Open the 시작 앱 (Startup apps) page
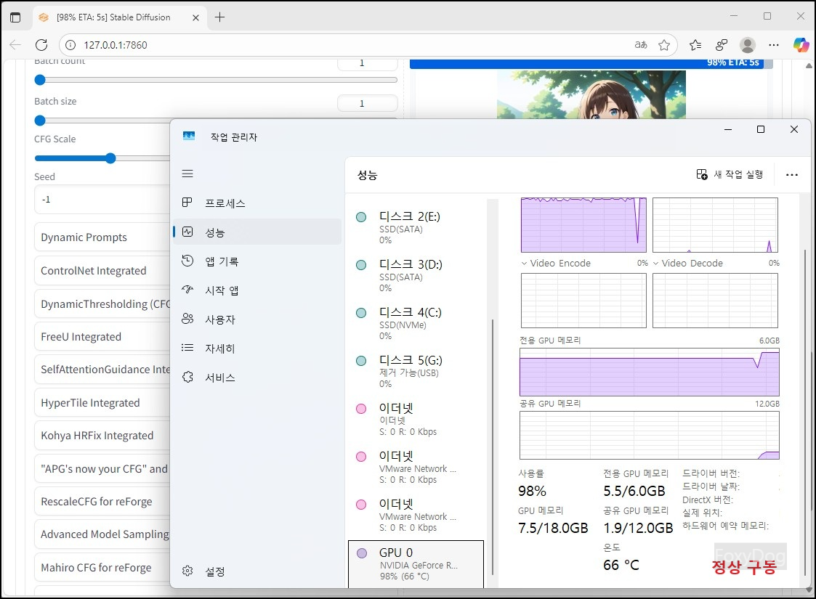 [x=258, y=290]
